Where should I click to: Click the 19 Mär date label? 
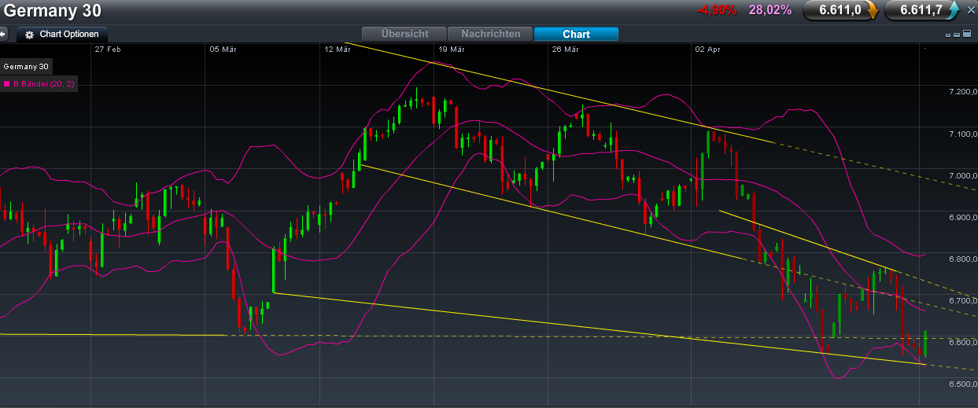point(452,49)
